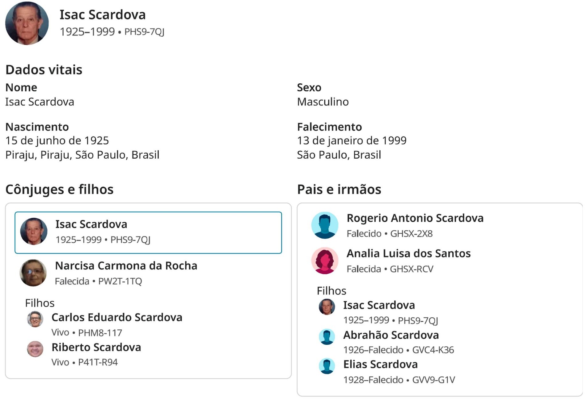Open Narcisa Carmona da Rocha's portrait
This screenshot has width=587, height=405.
point(33,273)
